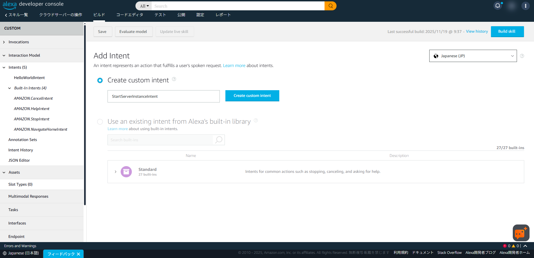This screenshot has width=534, height=258.
Task: Collapse the Interaction Model section
Action: coord(4,56)
